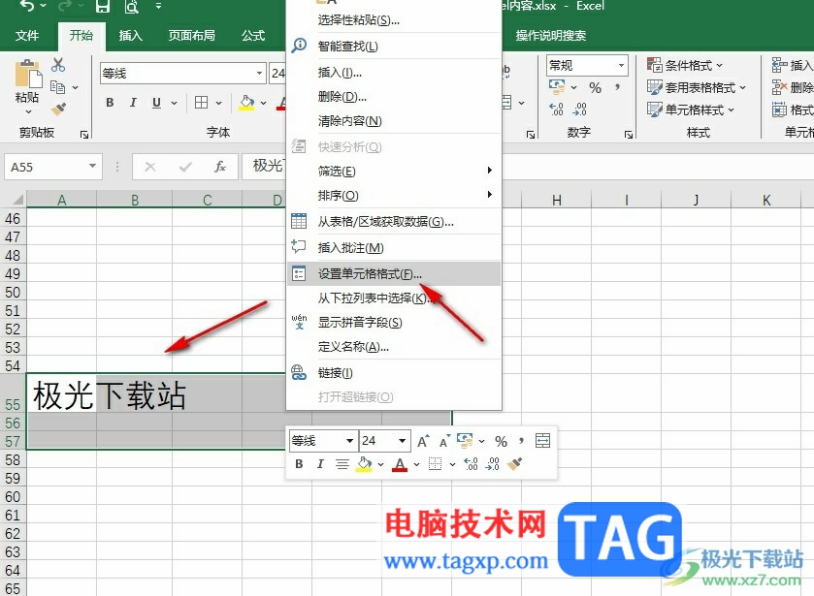Viewport: 814px width, 596px height.
Task: Click the Cut scissors icon
Action: pyautogui.click(x=58, y=65)
